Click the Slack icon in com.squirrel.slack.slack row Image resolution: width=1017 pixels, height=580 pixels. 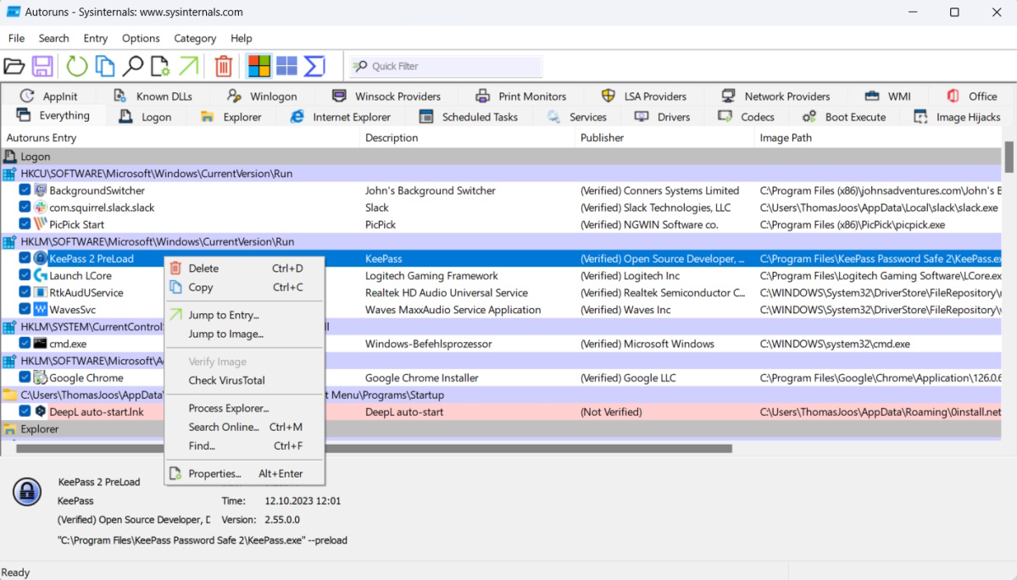tap(41, 207)
